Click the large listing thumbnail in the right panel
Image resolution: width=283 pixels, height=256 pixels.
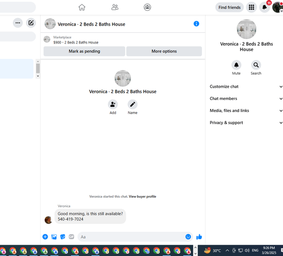click(246, 29)
